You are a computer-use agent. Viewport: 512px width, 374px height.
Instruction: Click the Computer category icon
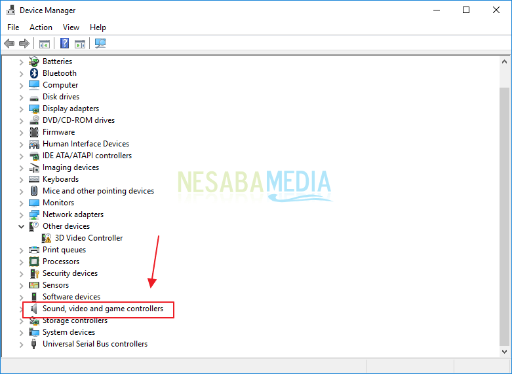[34, 85]
